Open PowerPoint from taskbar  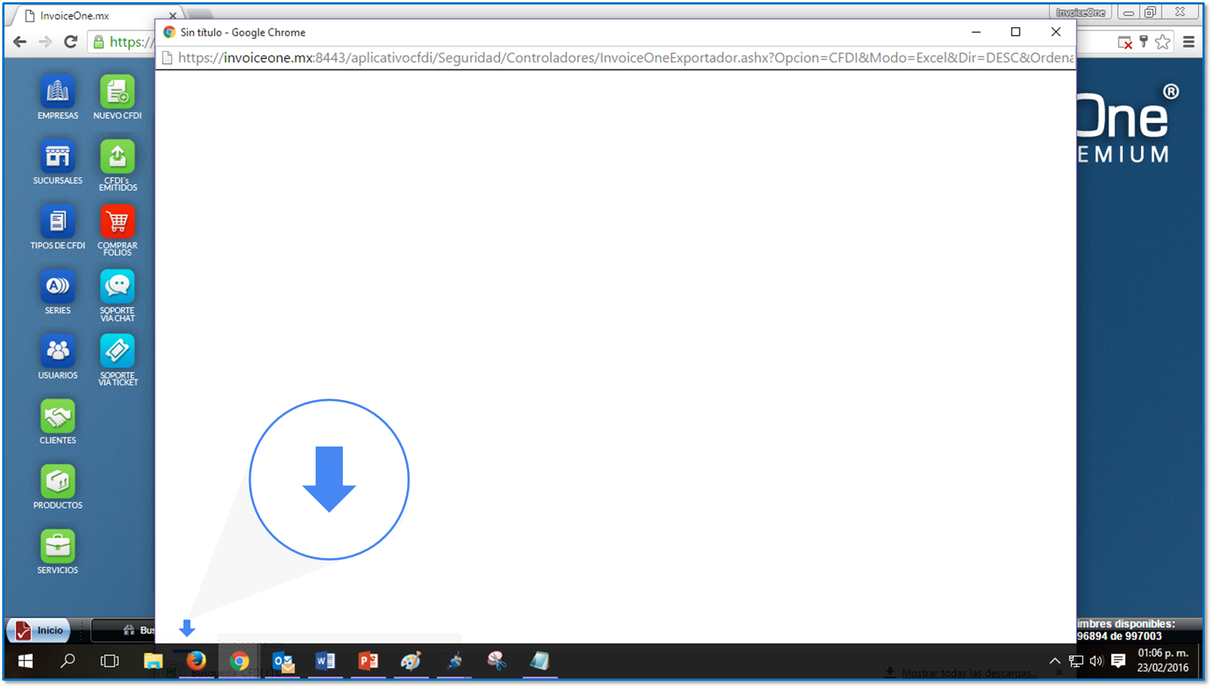click(368, 661)
